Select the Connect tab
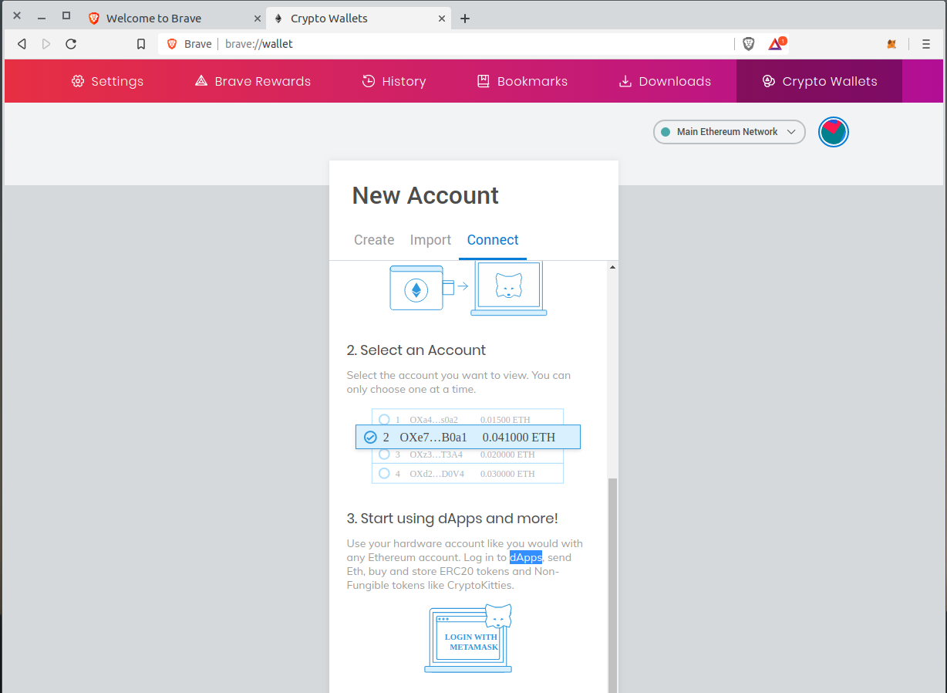 click(493, 240)
